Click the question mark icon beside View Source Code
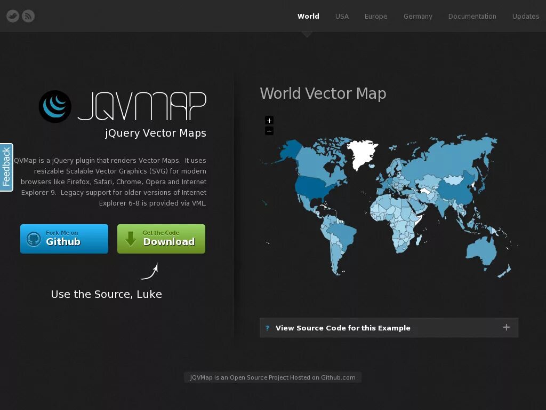 pyautogui.click(x=267, y=328)
